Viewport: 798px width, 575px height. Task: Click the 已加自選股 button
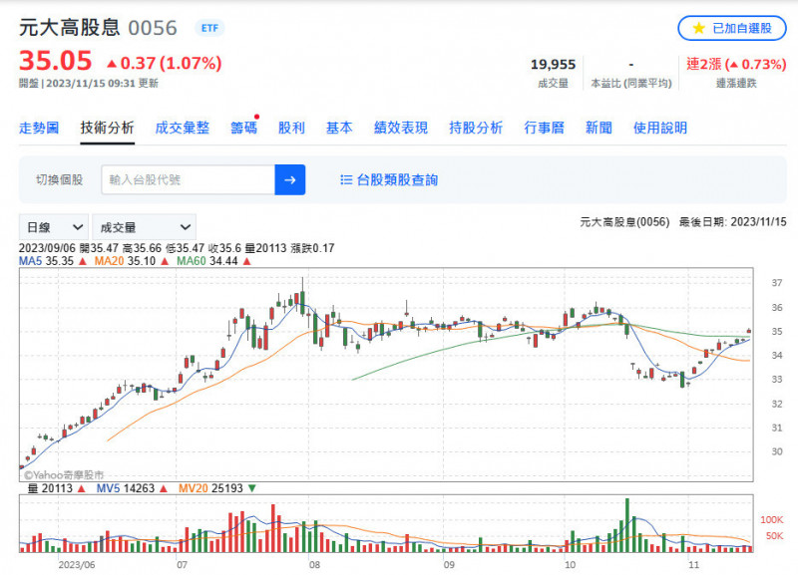pyautogui.click(x=732, y=28)
